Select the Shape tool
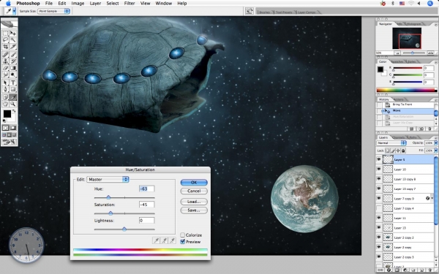The width and height of the screenshot is (439, 274). point(13,89)
